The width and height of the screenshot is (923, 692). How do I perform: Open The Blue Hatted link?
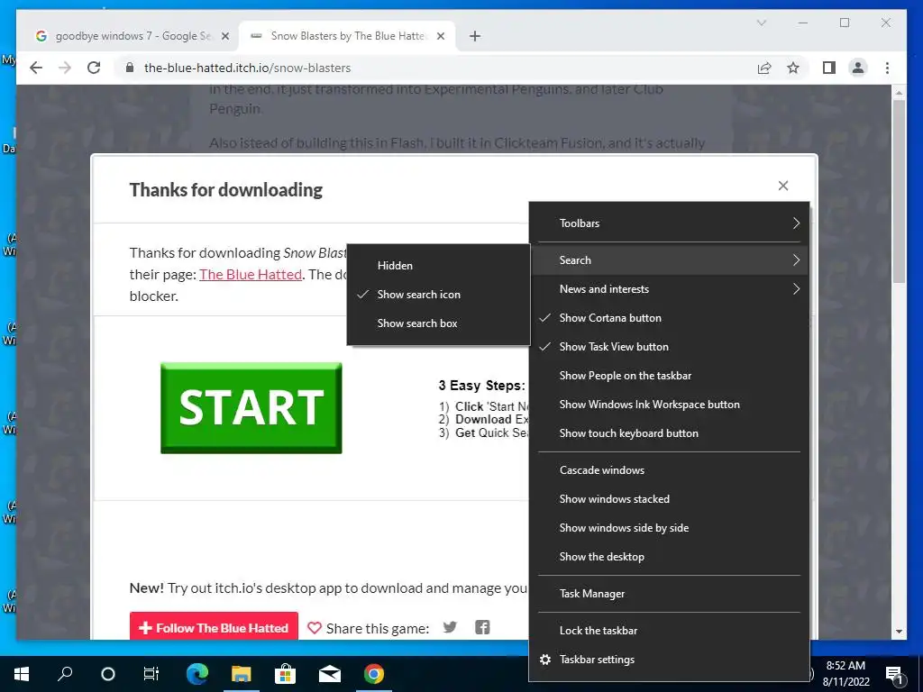click(x=251, y=274)
